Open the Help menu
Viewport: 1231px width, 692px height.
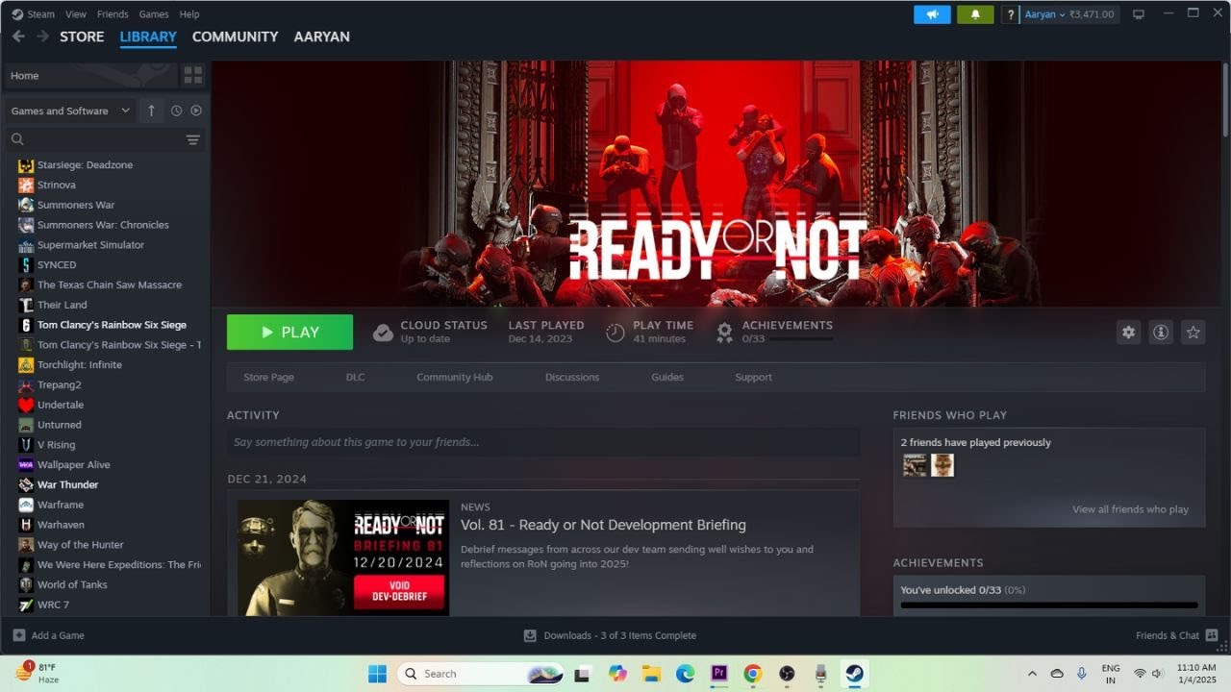click(x=189, y=14)
